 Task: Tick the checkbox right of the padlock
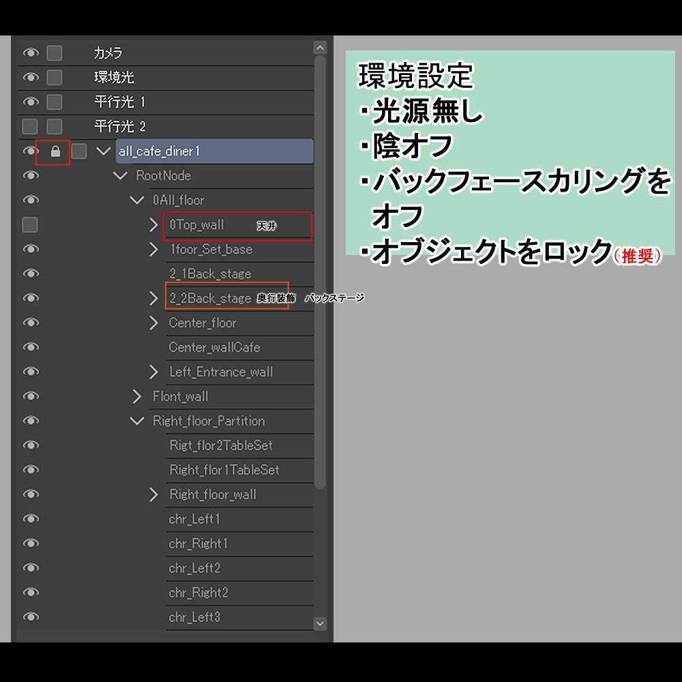coord(78,151)
